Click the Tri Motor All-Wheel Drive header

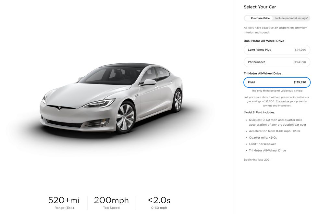(x=262, y=73)
